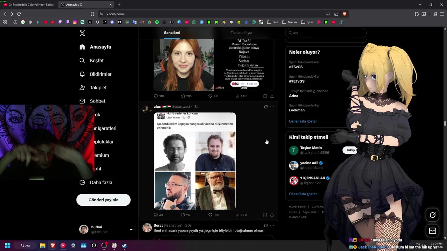
Task: Repost the ulas post with 26 reposts
Action: (x=185, y=215)
